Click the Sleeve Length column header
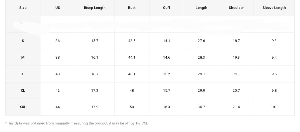 coord(274,8)
